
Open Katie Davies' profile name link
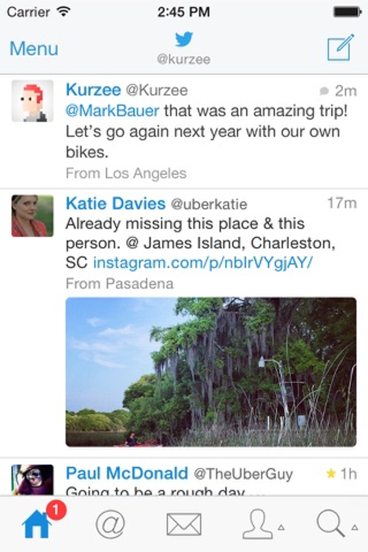pyautogui.click(x=115, y=203)
